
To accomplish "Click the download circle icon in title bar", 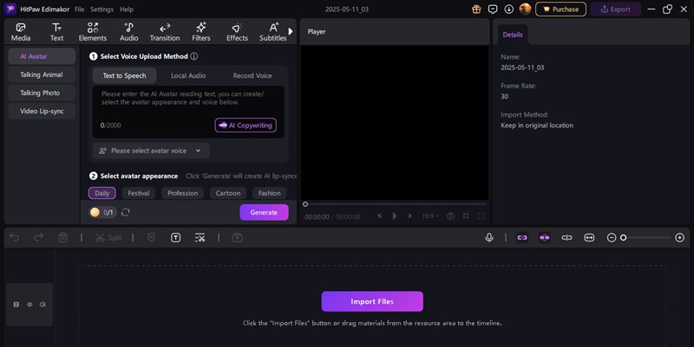I will coord(509,9).
